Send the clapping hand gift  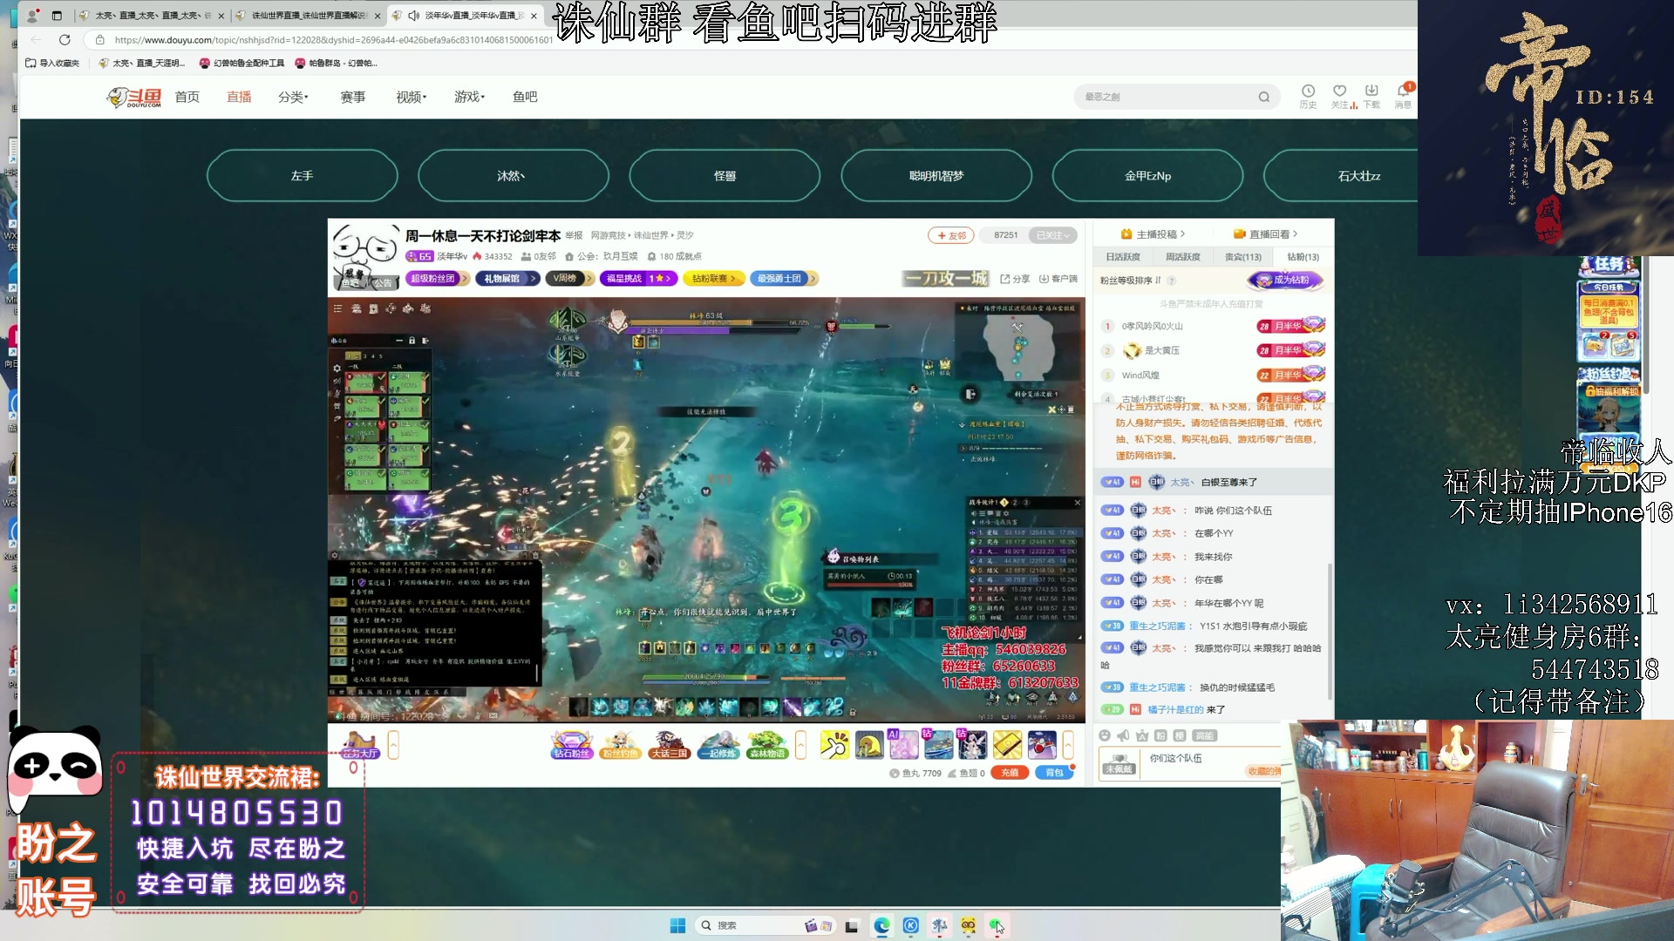tap(834, 746)
